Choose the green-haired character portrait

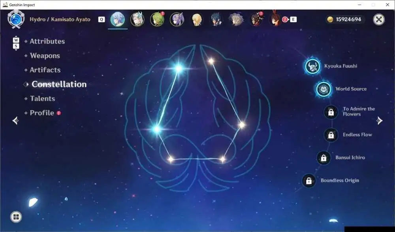click(157, 19)
